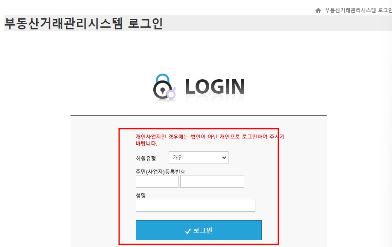This screenshot has width=392, height=247.
Task: Click the purple key icon beside padlock
Action: click(172, 93)
